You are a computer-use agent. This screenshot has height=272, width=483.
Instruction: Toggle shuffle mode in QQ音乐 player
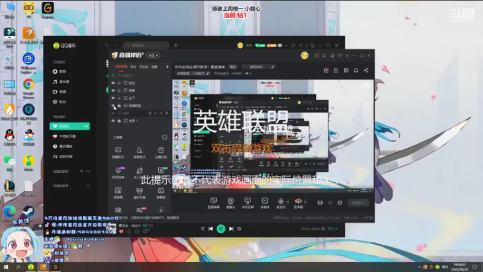click(202, 229)
